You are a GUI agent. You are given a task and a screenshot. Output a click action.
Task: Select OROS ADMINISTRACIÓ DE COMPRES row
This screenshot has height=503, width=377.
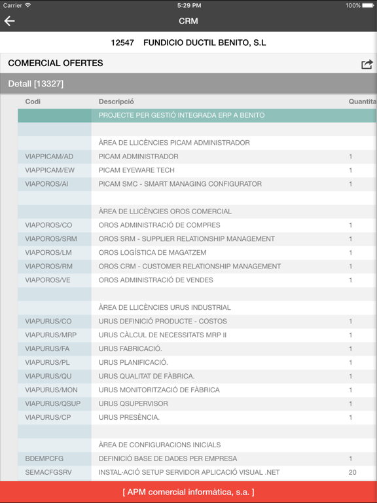click(x=197, y=225)
